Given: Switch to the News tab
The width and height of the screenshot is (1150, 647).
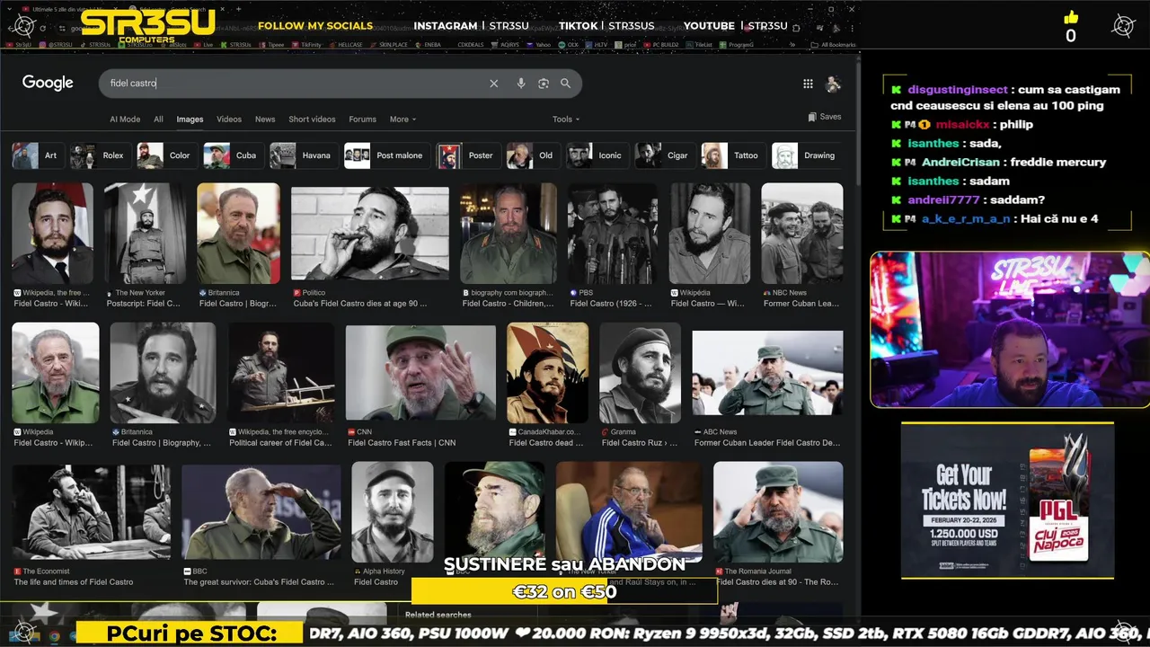Looking at the screenshot, I should [265, 120].
